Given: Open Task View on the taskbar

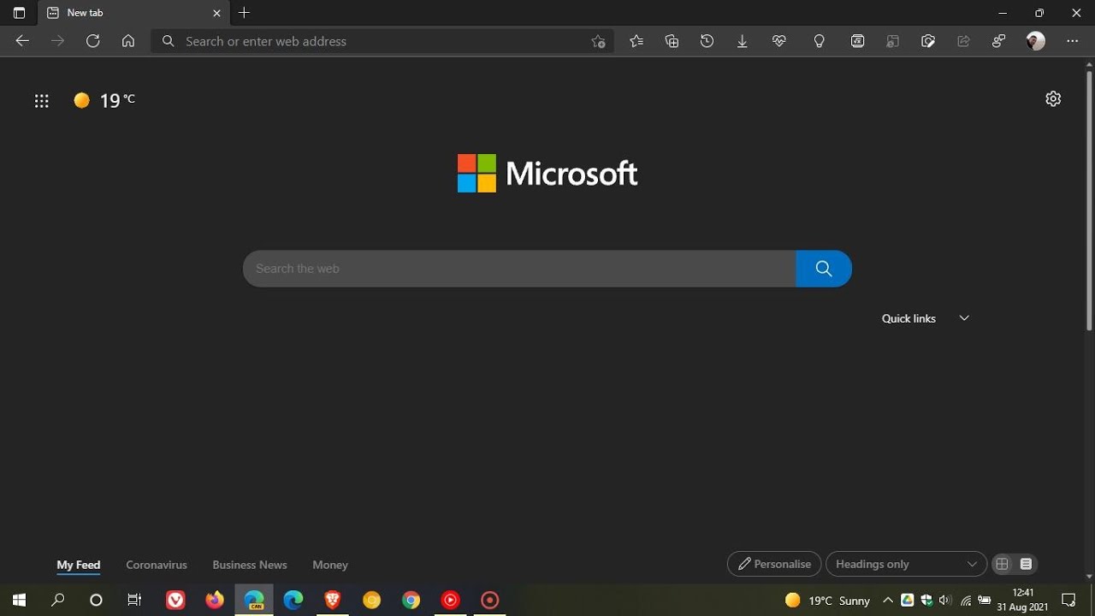Looking at the screenshot, I should tap(134, 600).
